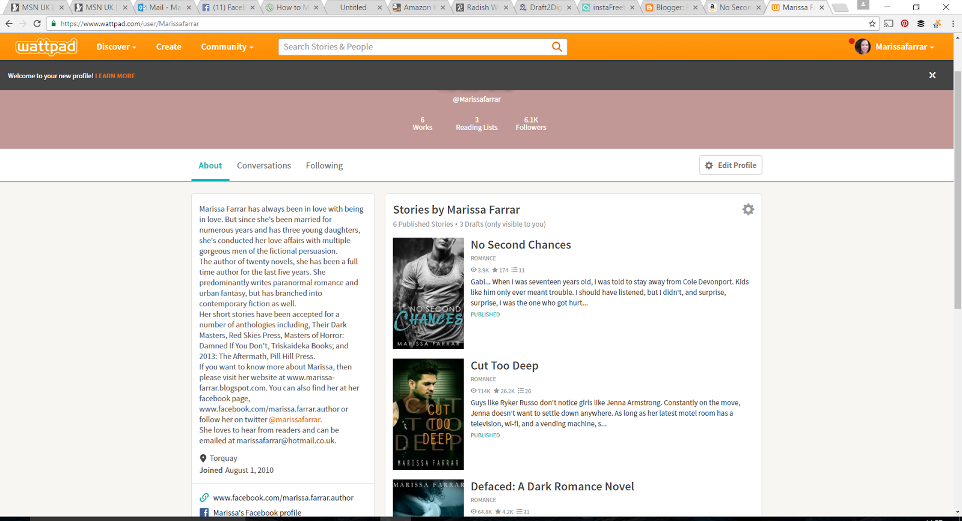
Task: Dismiss the new profile welcome banner
Action: click(932, 75)
